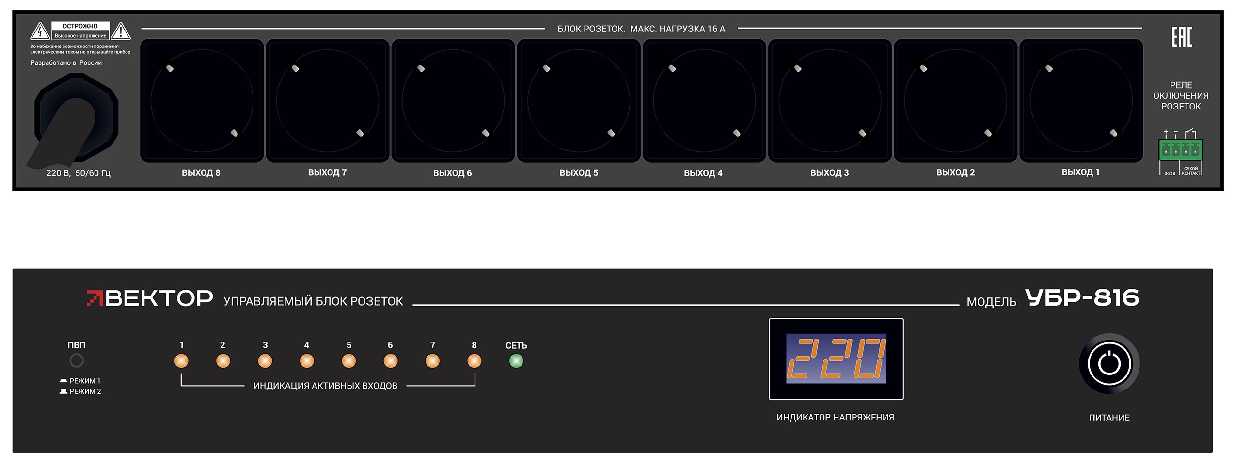The image size is (1234, 467).
Task: Click the '220 В, 50/60 Гц' rating text
Action: pos(78,173)
